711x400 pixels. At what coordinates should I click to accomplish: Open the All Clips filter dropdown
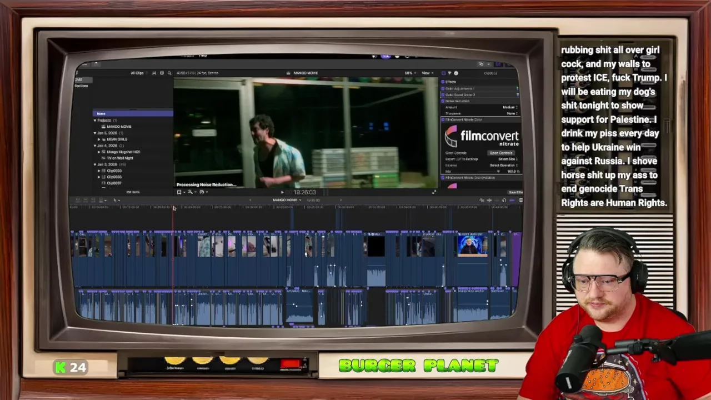(x=138, y=73)
